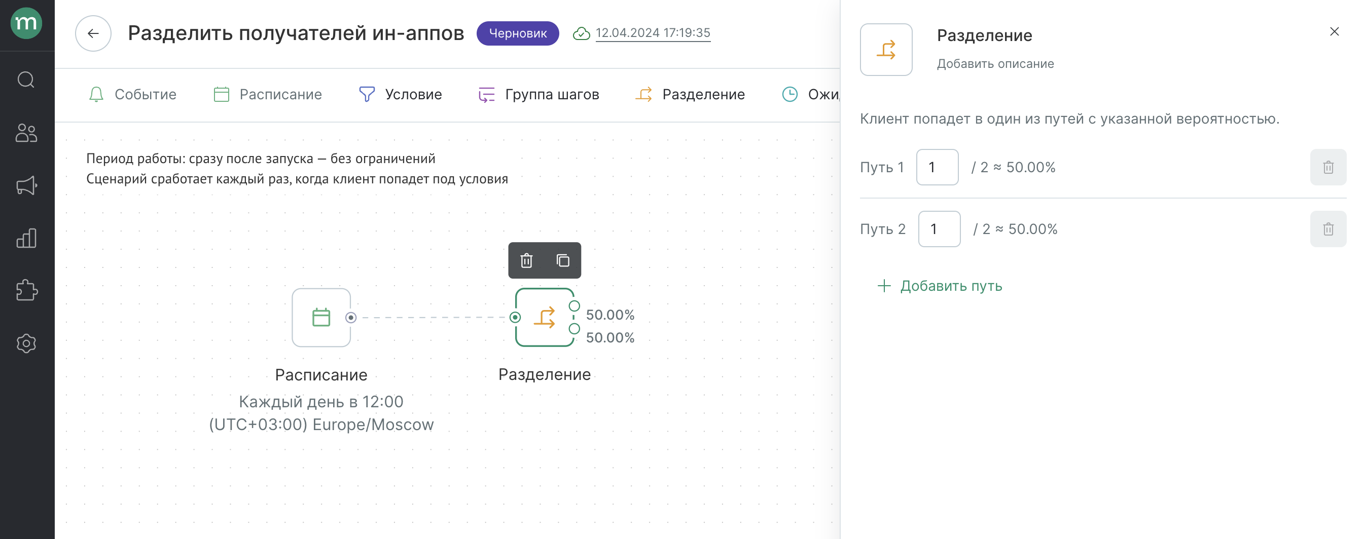
Task: Click the scenario title Разделить получателей ин-аппов
Action: tap(296, 33)
